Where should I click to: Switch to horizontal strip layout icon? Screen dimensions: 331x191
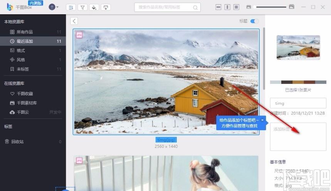click(x=218, y=7)
